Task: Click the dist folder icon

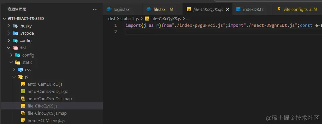Action: pos(15,48)
